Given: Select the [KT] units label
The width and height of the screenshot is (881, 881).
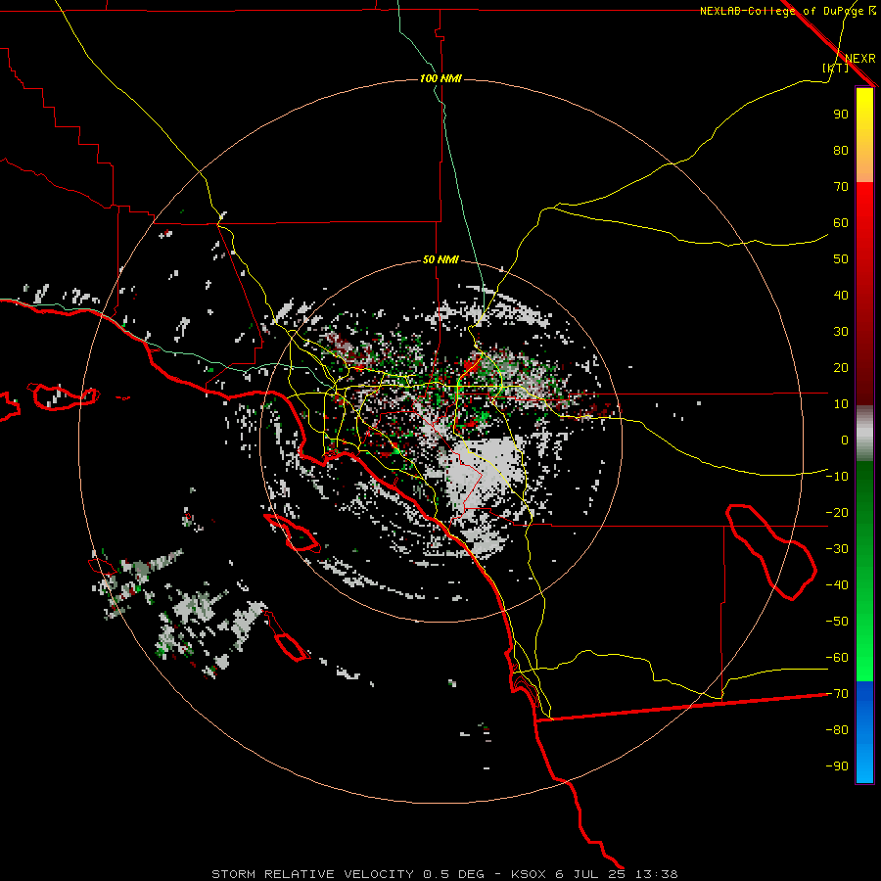Looking at the screenshot, I should click(x=836, y=68).
